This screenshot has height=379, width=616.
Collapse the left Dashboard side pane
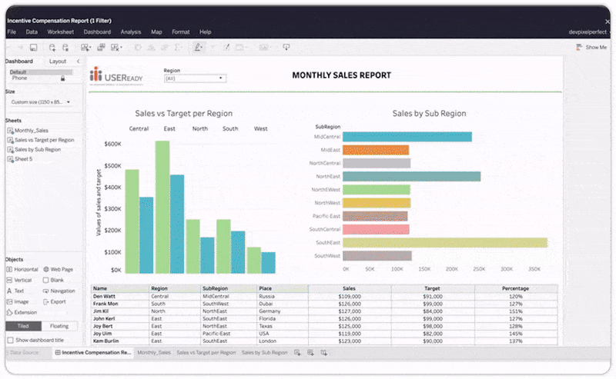pos(79,62)
